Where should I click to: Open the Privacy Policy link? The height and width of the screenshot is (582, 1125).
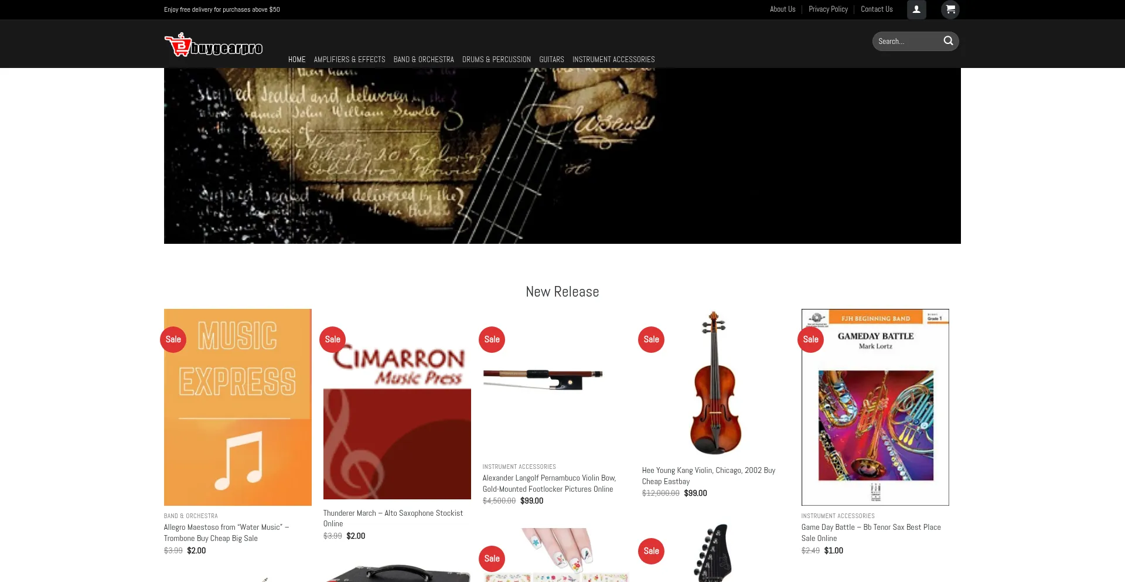[x=828, y=9]
